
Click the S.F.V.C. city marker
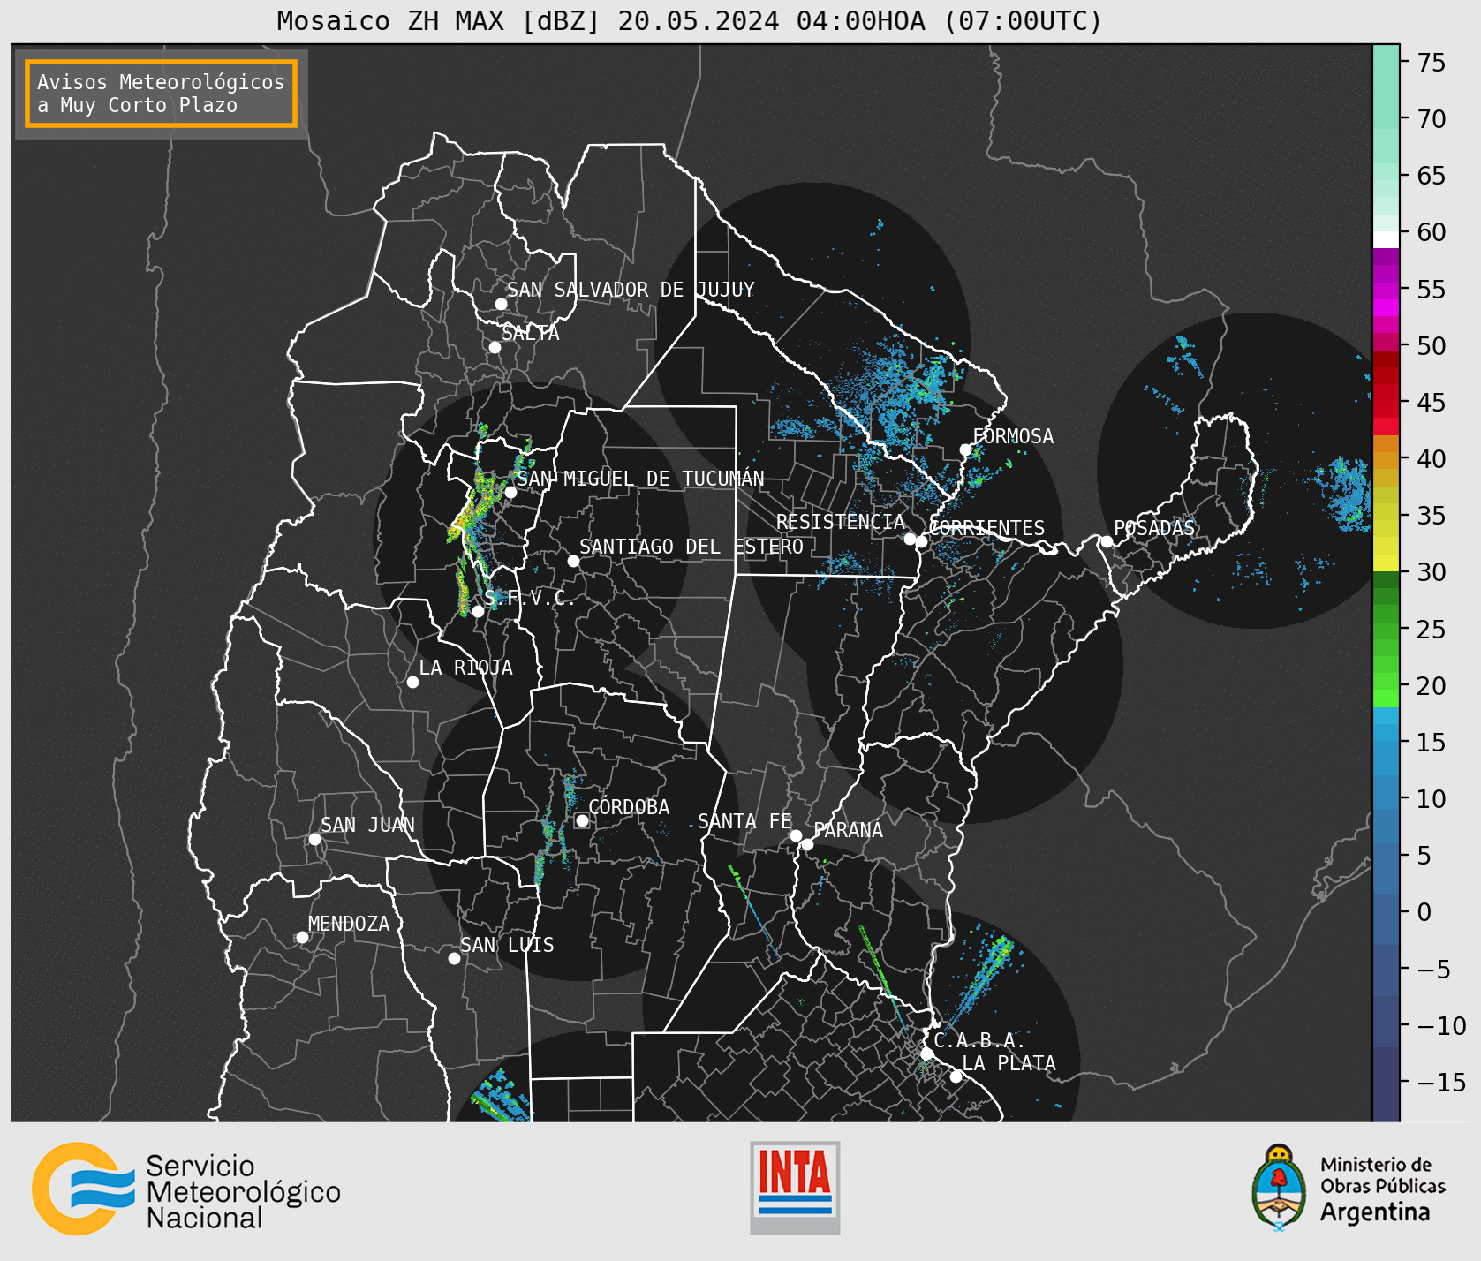pos(478,611)
